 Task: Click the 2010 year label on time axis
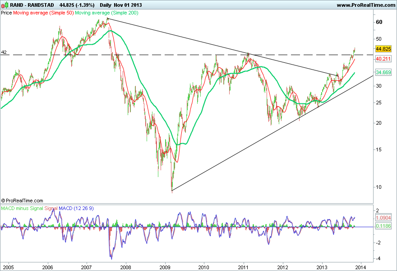pos(204,267)
